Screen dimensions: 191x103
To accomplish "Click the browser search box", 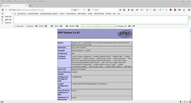I will tap(105, 10).
